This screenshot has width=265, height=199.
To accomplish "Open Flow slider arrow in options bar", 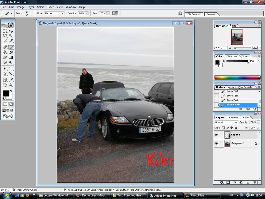I will point(108,13).
